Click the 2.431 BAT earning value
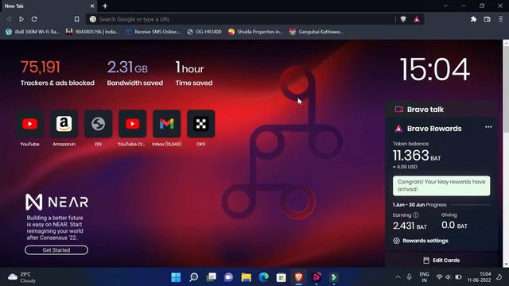 tap(410, 226)
